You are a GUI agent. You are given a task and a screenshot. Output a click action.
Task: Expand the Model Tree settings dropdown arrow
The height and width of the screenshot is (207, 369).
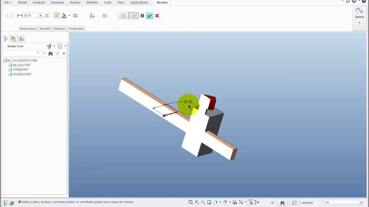(x=54, y=46)
